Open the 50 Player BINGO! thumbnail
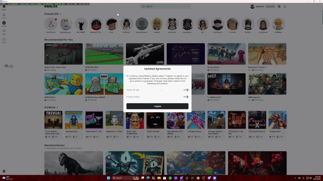Viewport: 323px width, 181px height. click(104, 84)
